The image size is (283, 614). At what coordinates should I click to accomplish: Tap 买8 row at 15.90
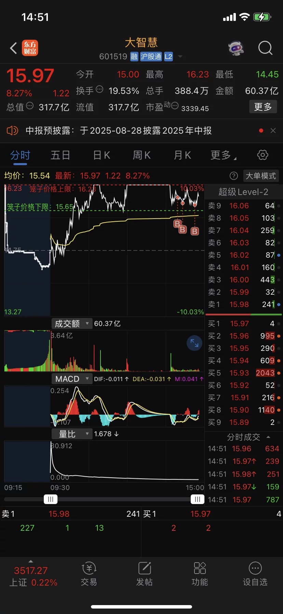[x=244, y=410]
